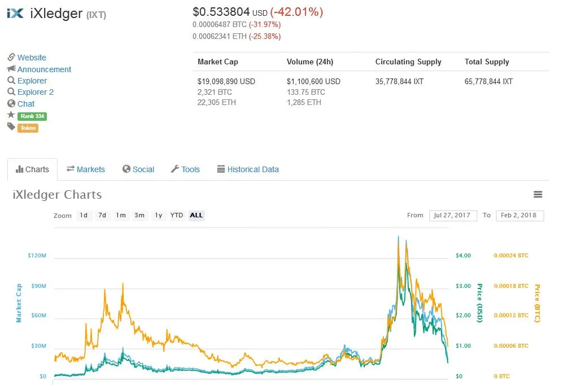Click the 0.00006487 BTC price text
The height and width of the screenshot is (385, 568).
point(220,25)
